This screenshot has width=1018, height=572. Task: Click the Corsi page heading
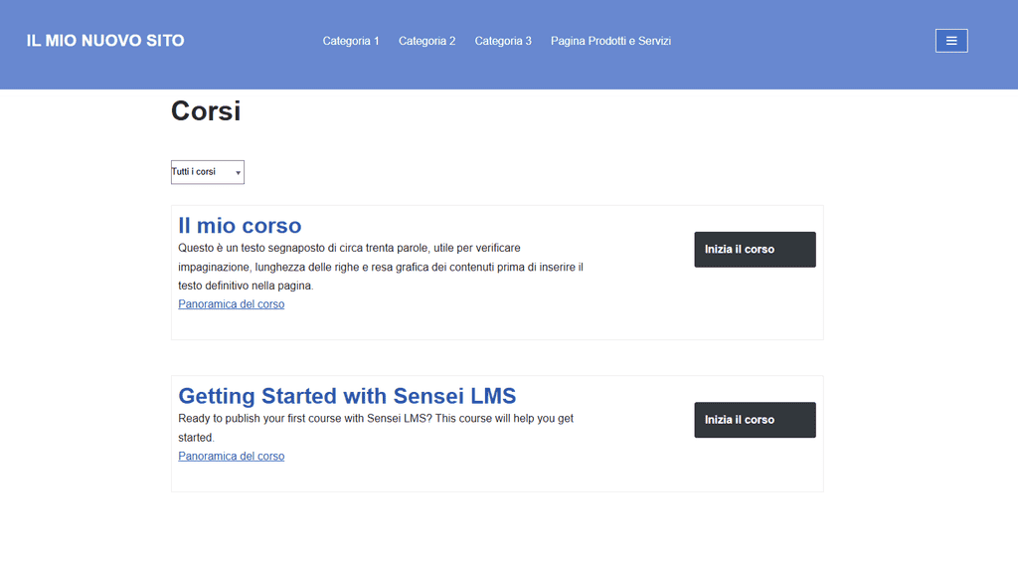[206, 111]
